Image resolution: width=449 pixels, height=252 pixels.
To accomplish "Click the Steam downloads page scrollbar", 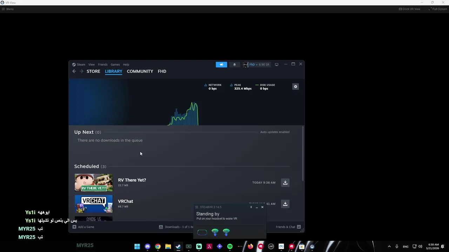I will (x=302, y=153).
